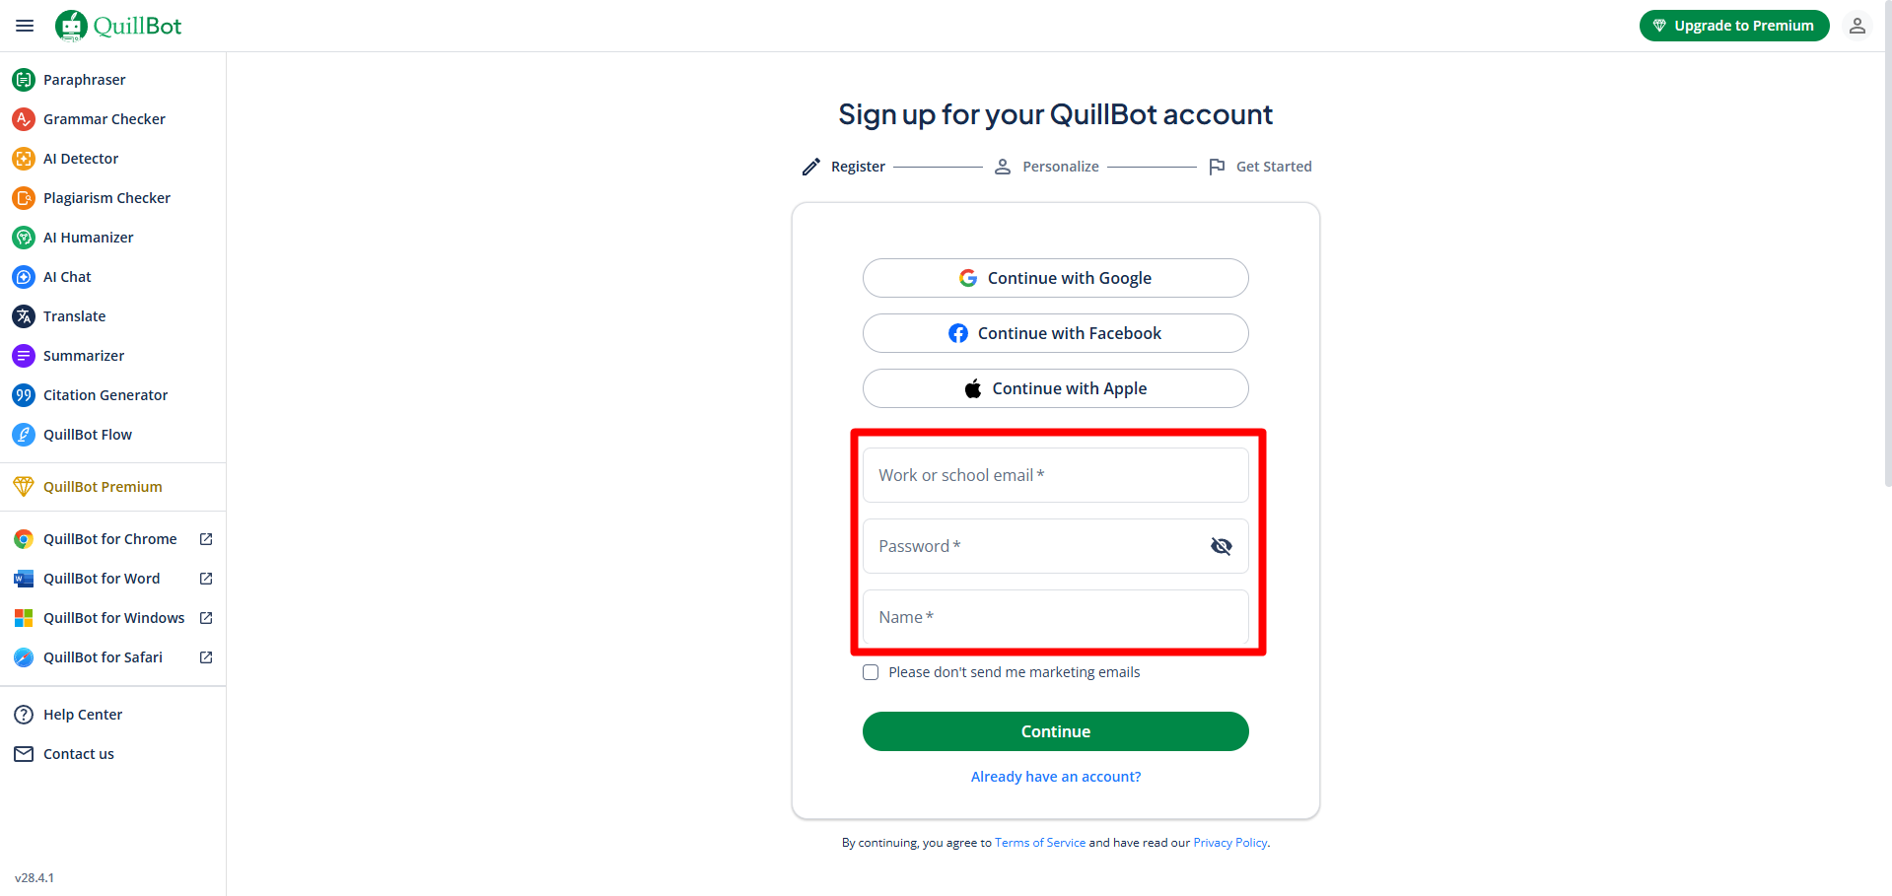This screenshot has height=896, width=1892.
Task: Open the Grammar Checker icon
Action: pos(24,119)
